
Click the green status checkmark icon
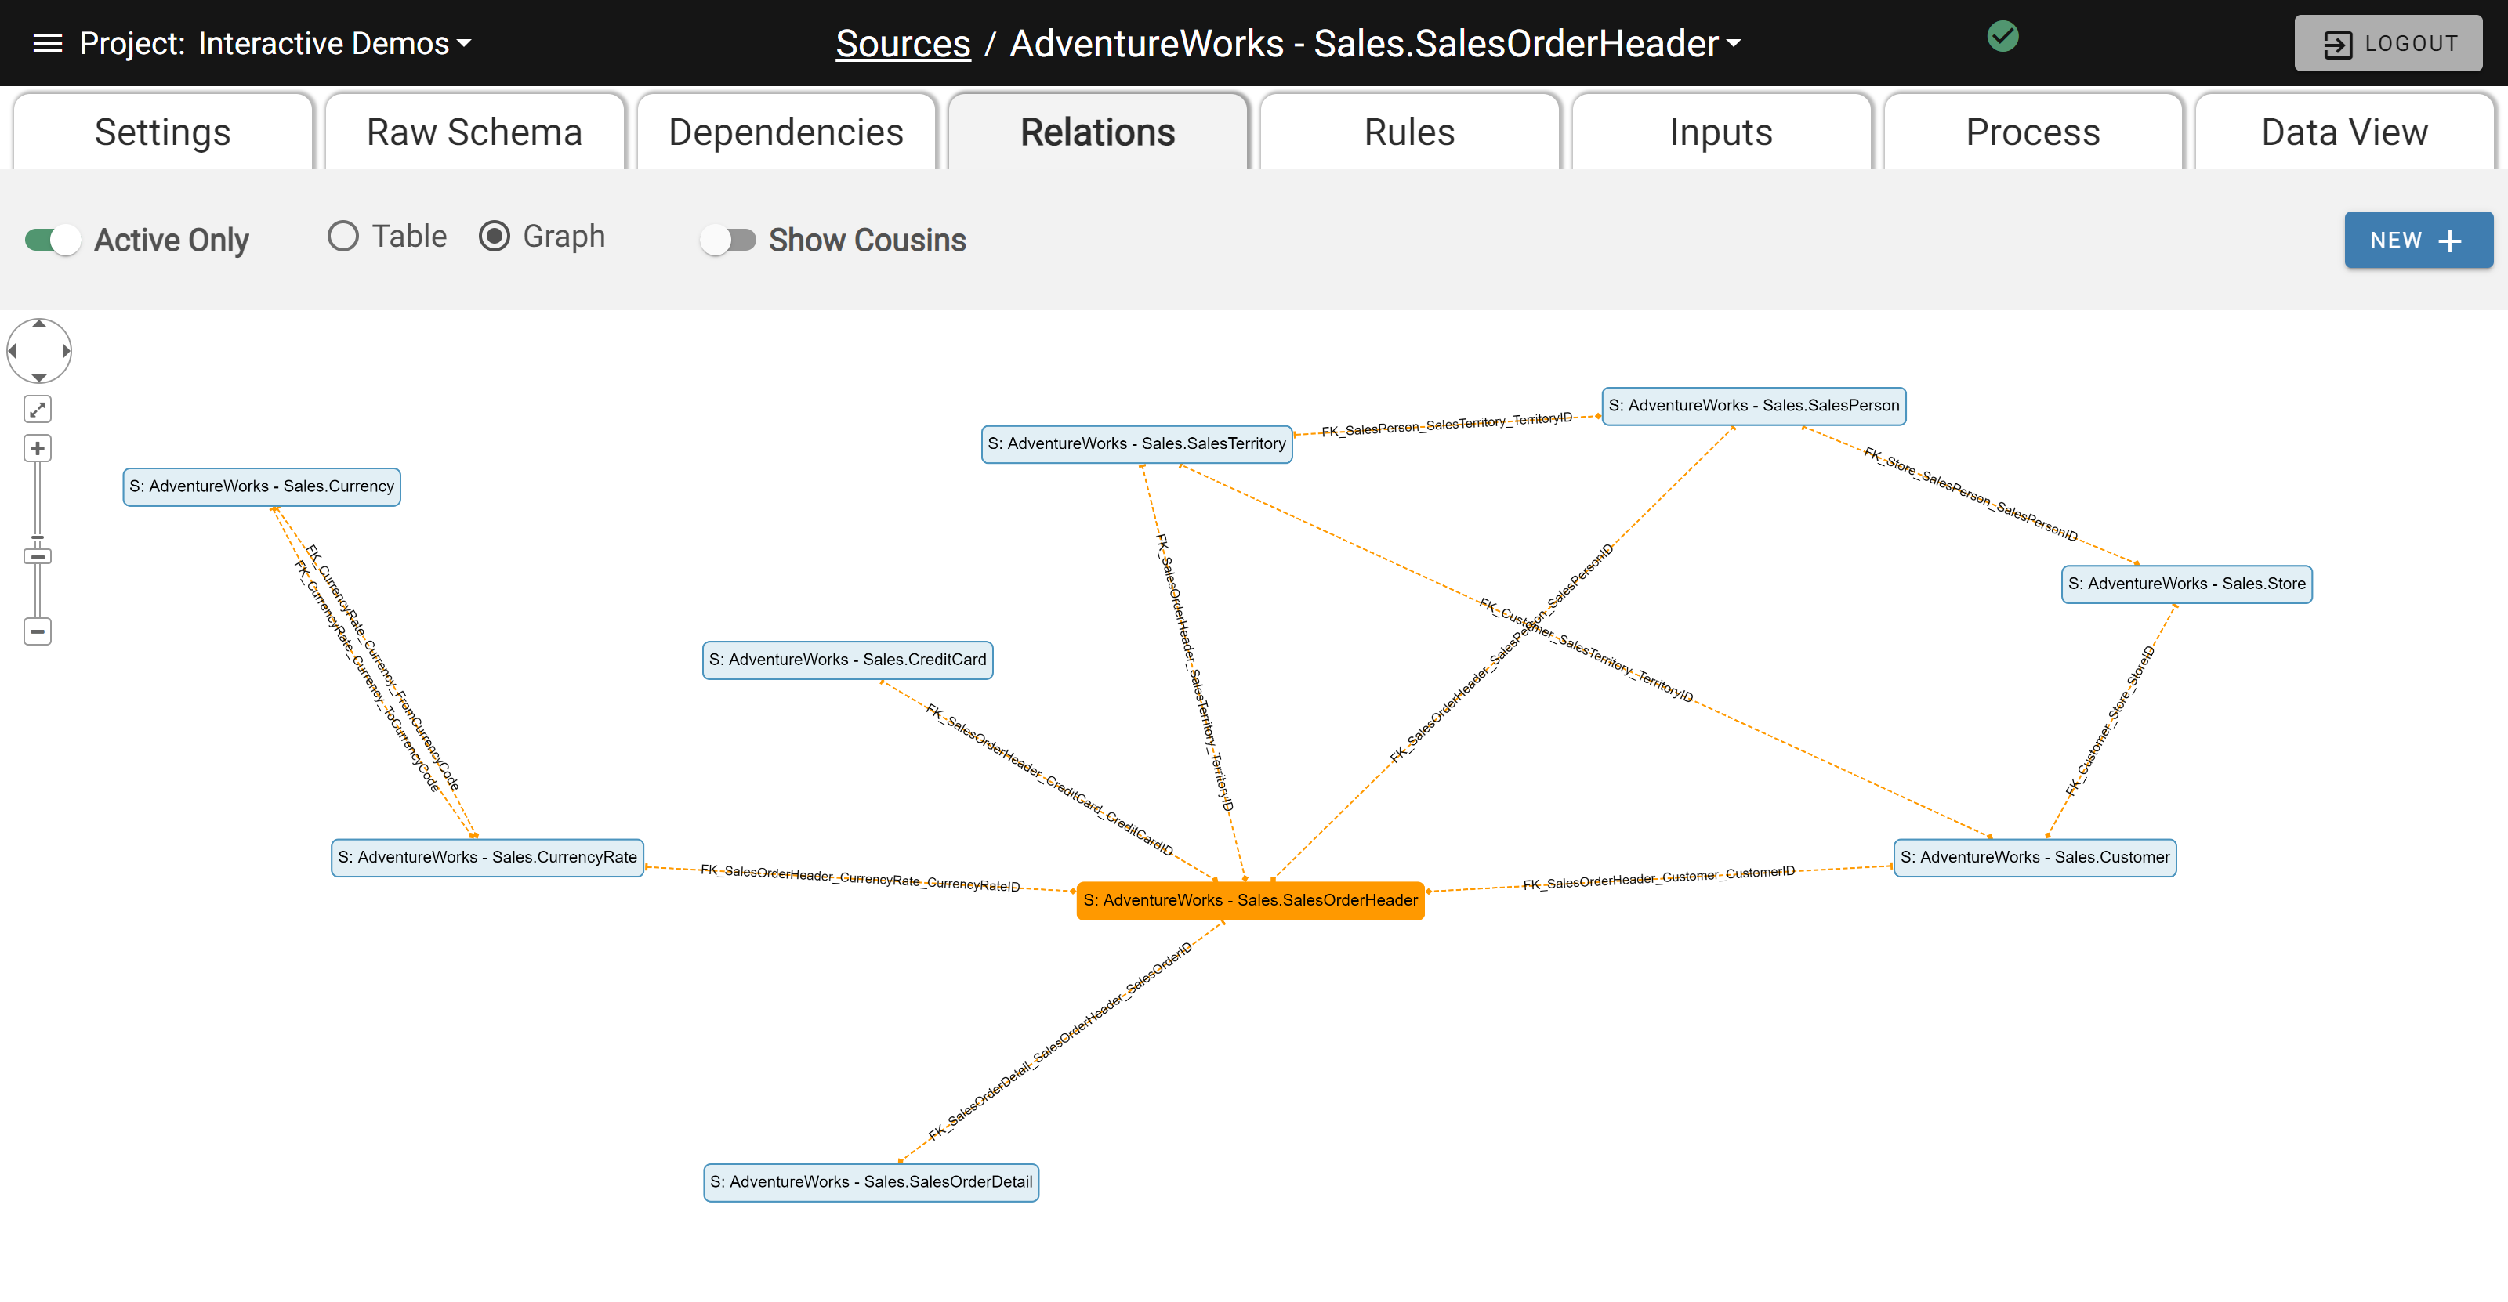tap(2002, 36)
